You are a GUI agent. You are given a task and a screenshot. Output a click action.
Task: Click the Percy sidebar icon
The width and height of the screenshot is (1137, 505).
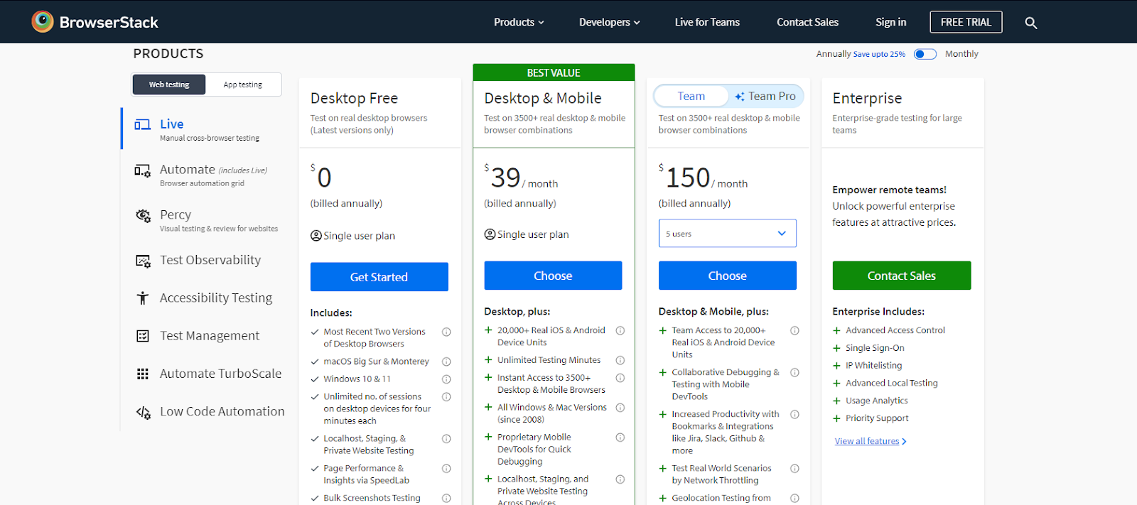coord(143,215)
